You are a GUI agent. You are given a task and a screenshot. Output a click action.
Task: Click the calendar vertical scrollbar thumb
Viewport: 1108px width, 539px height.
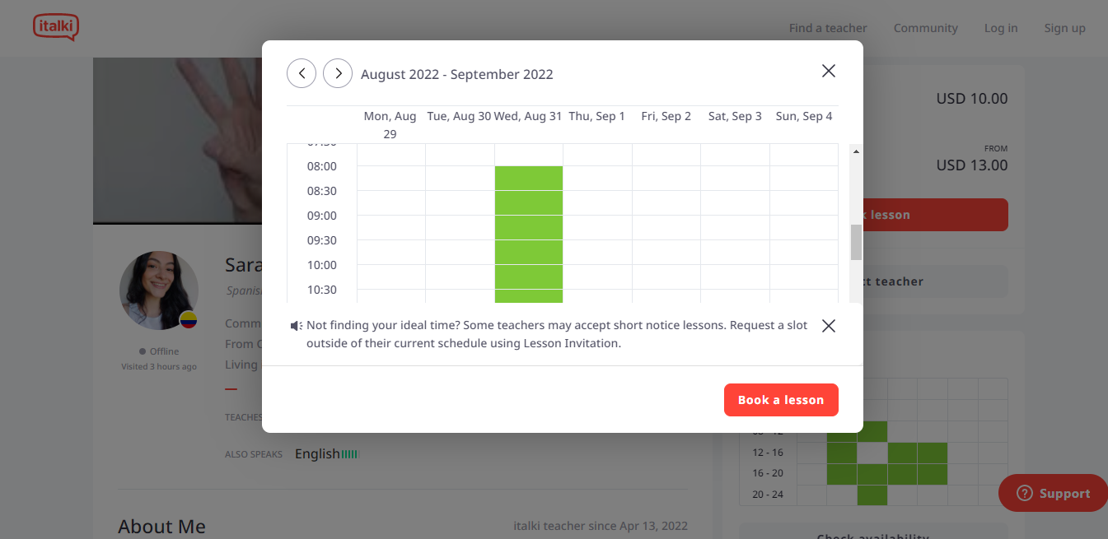856,242
